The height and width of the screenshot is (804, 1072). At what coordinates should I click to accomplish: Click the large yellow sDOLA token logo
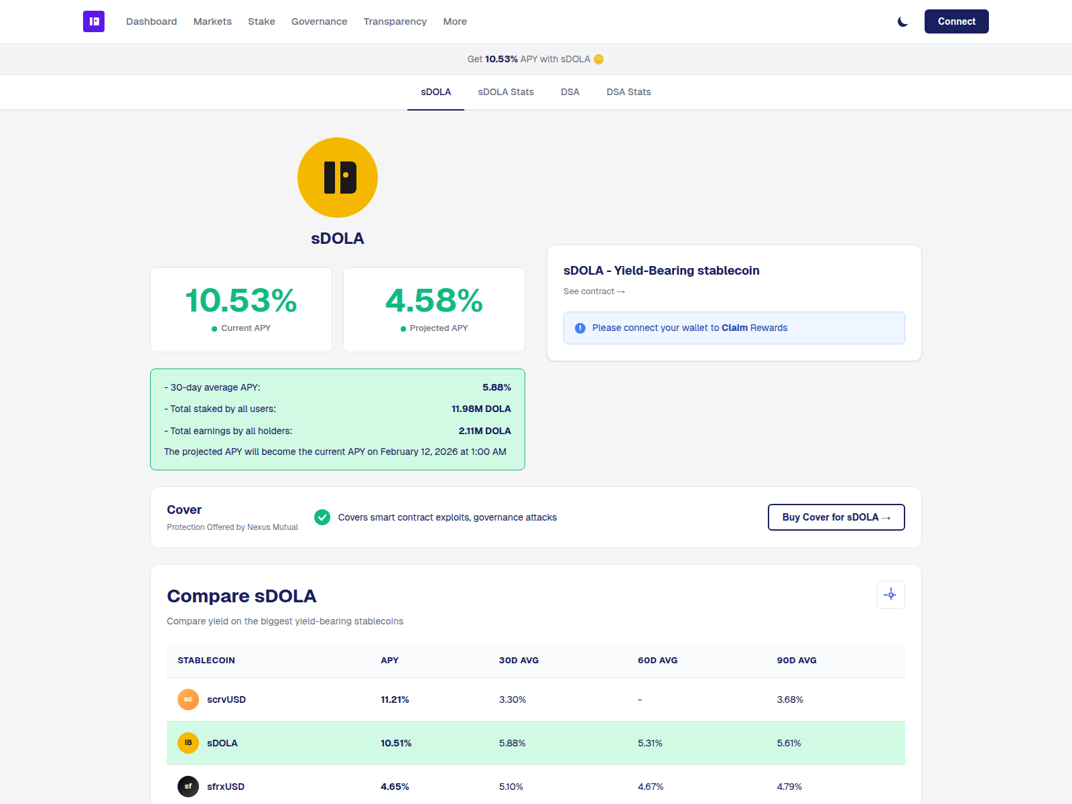tap(338, 178)
